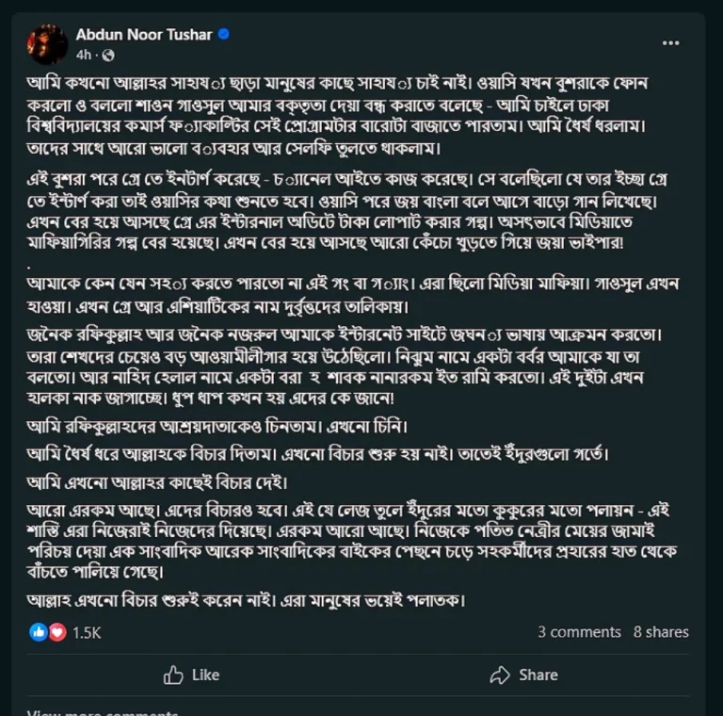Image resolution: width=723 pixels, height=716 pixels.
Task: Open Abdun Noor Tushar's profile picture
Action: [x=47, y=44]
